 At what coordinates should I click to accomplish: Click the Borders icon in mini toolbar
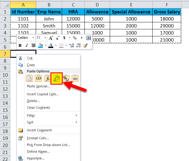(x=61, y=46)
